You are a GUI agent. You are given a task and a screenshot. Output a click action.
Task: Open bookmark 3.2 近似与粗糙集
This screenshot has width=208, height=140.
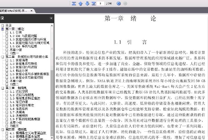[x=22, y=95]
